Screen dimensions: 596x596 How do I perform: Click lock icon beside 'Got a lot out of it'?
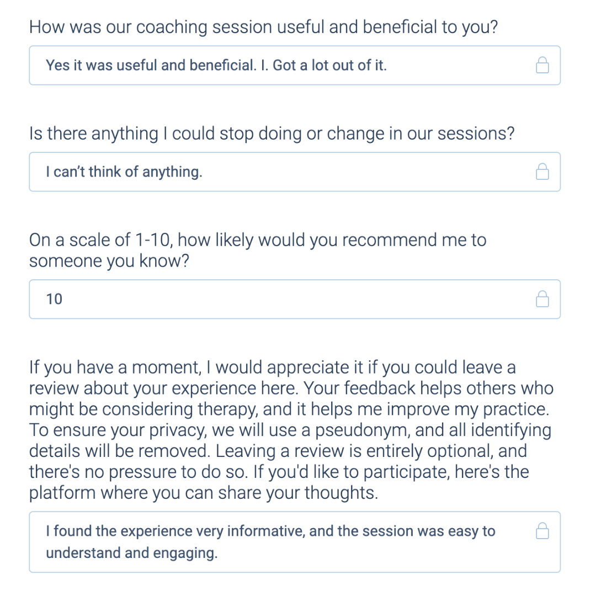[x=542, y=65]
